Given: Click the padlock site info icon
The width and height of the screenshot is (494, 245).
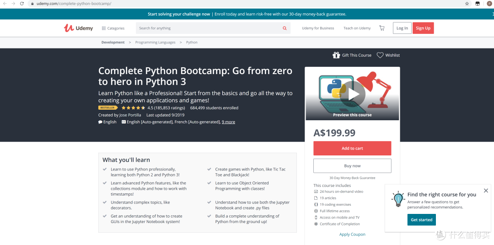Looking at the screenshot, I should (x=32, y=4).
